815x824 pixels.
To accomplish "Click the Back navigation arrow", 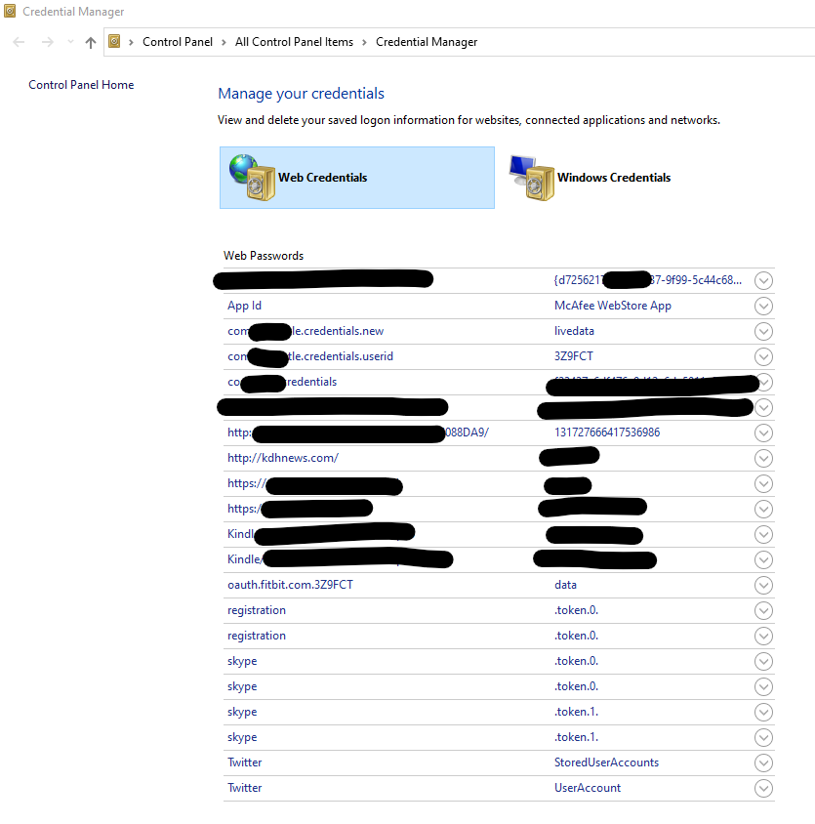I will coord(19,42).
